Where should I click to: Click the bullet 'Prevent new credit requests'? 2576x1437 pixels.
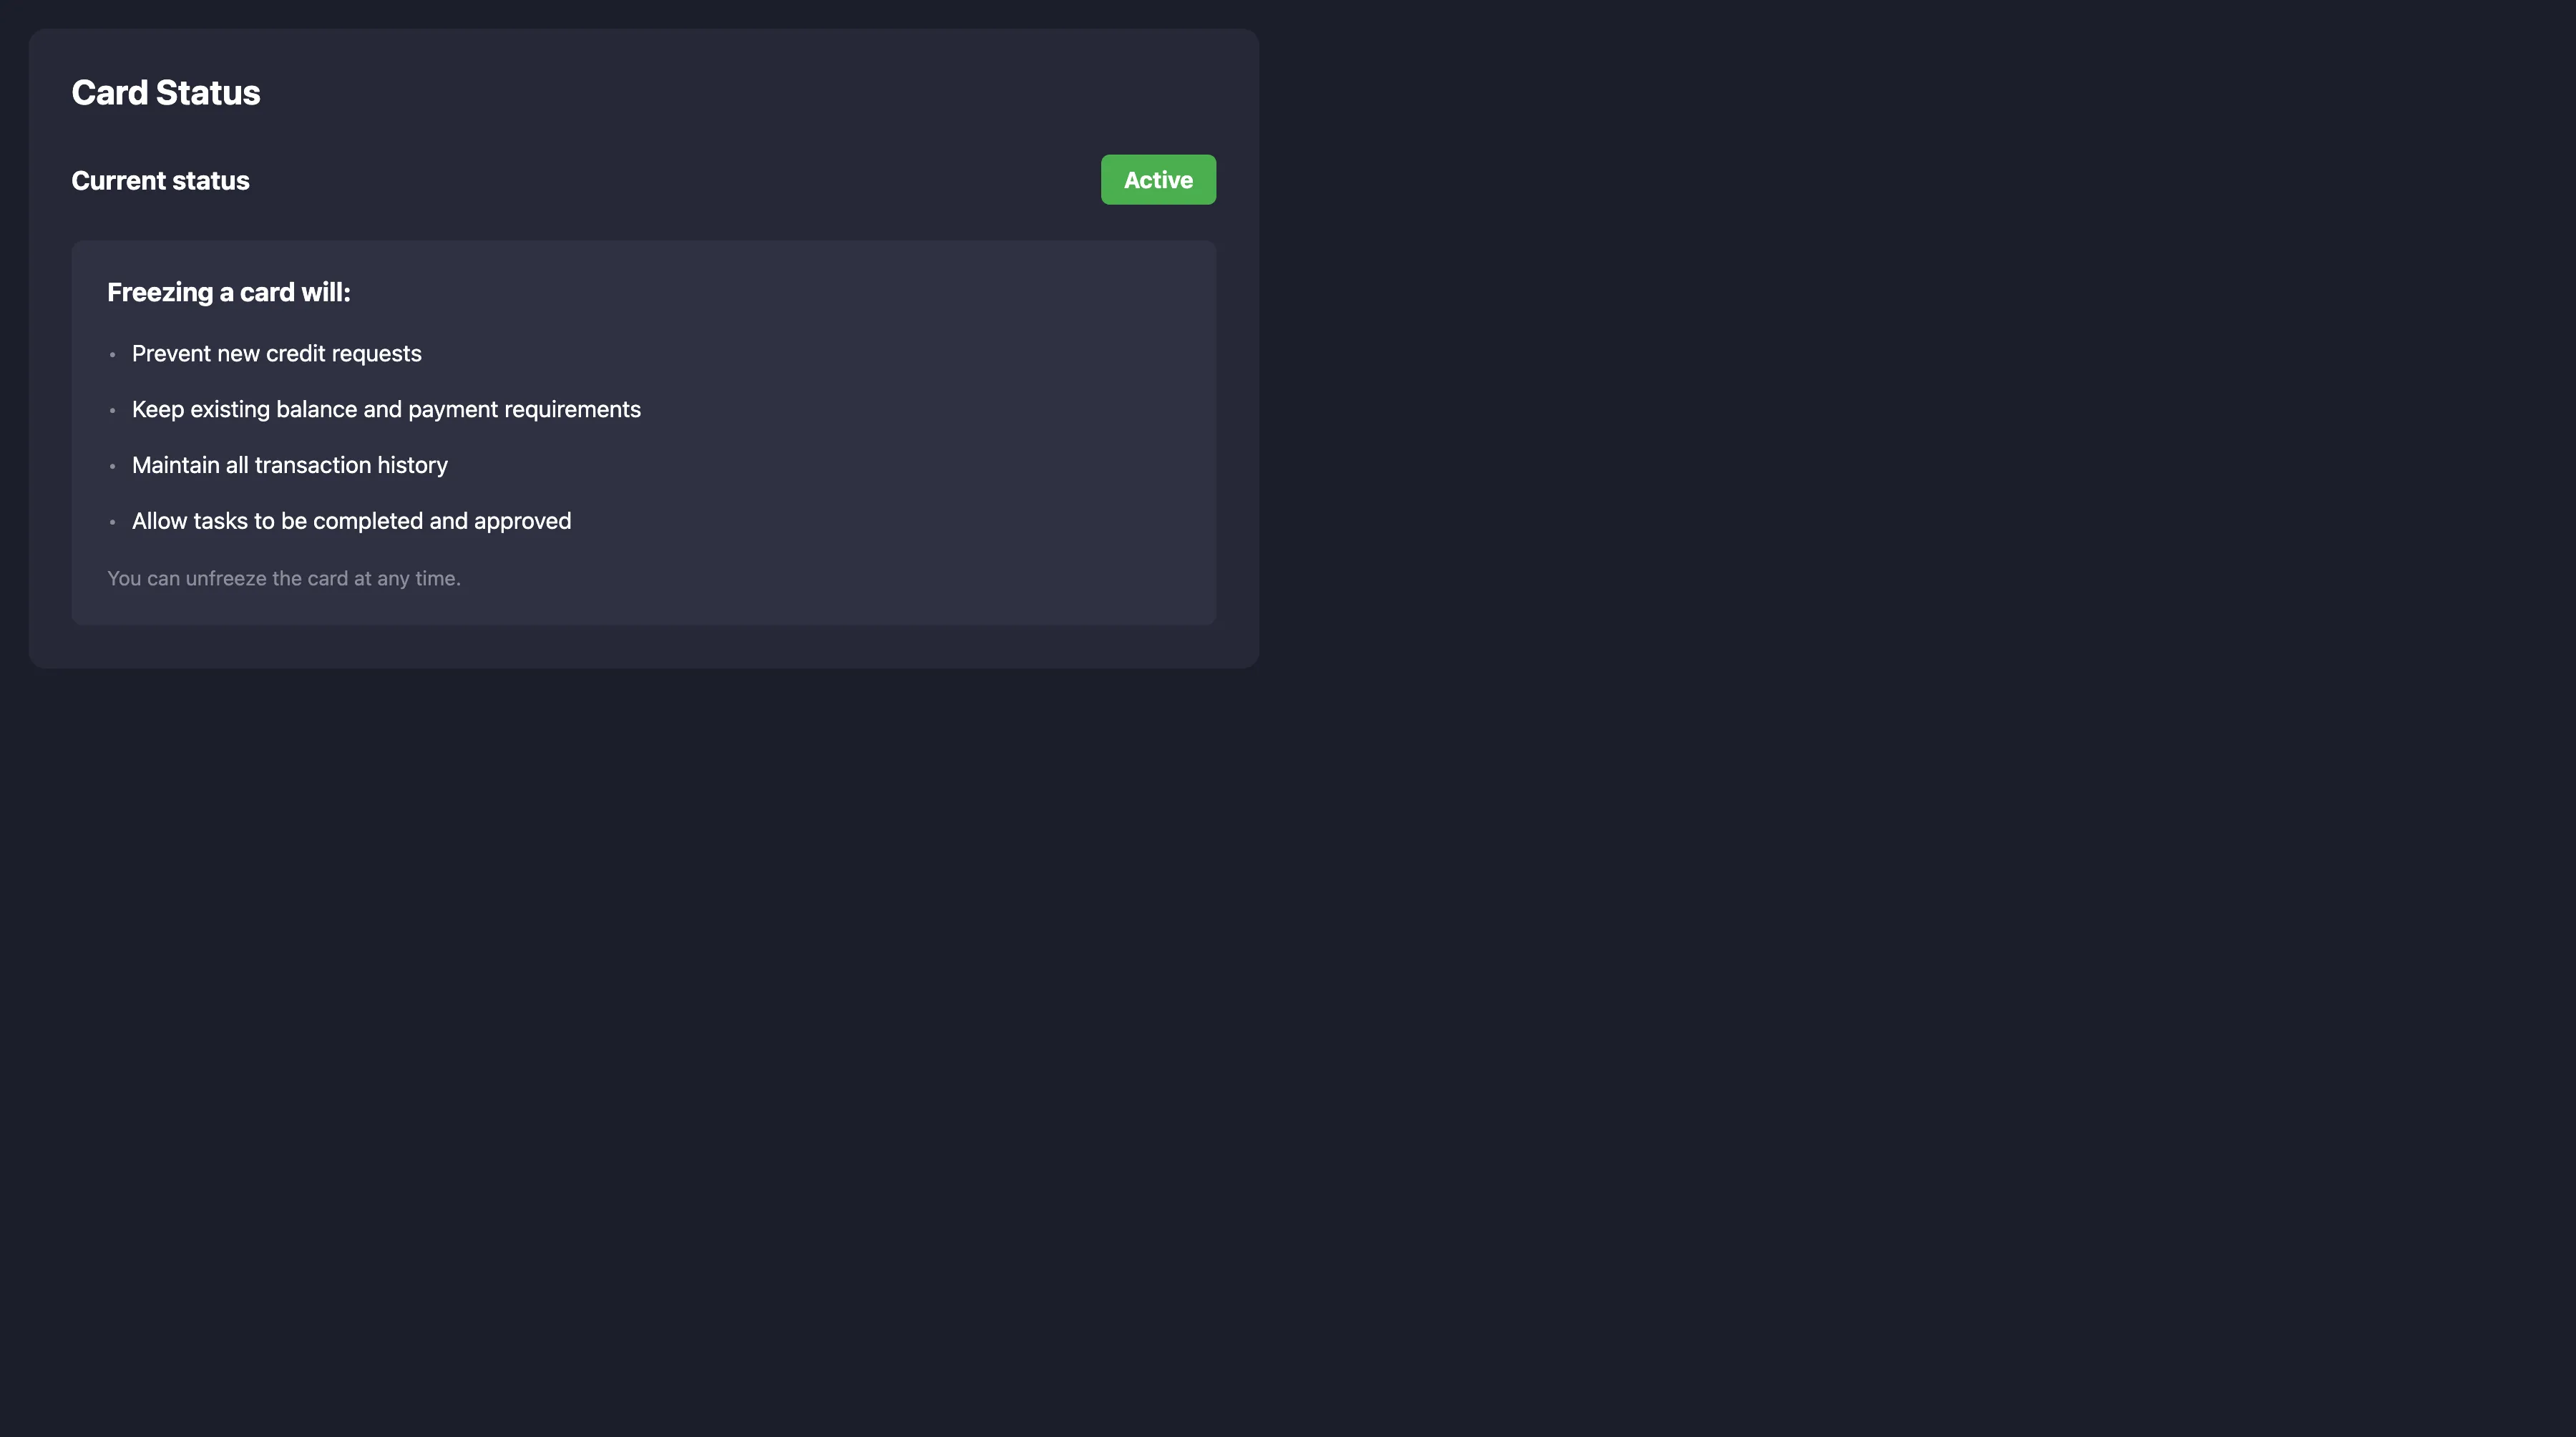[x=276, y=353]
